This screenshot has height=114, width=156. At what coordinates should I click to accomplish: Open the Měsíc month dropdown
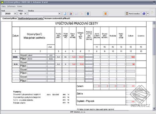click(x=25, y=14)
